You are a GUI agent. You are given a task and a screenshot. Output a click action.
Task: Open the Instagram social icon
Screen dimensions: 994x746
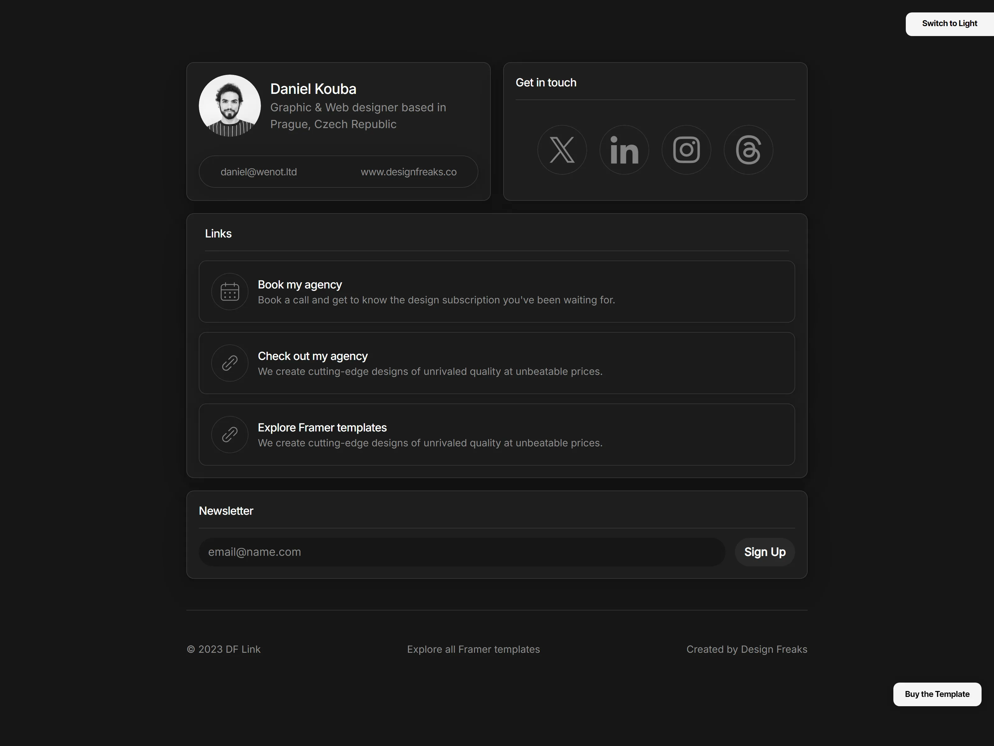pos(686,150)
